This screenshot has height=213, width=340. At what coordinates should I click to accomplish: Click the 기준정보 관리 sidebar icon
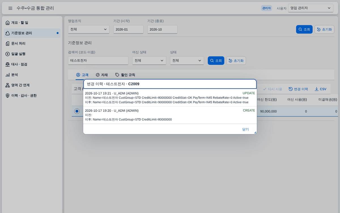point(8,33)
